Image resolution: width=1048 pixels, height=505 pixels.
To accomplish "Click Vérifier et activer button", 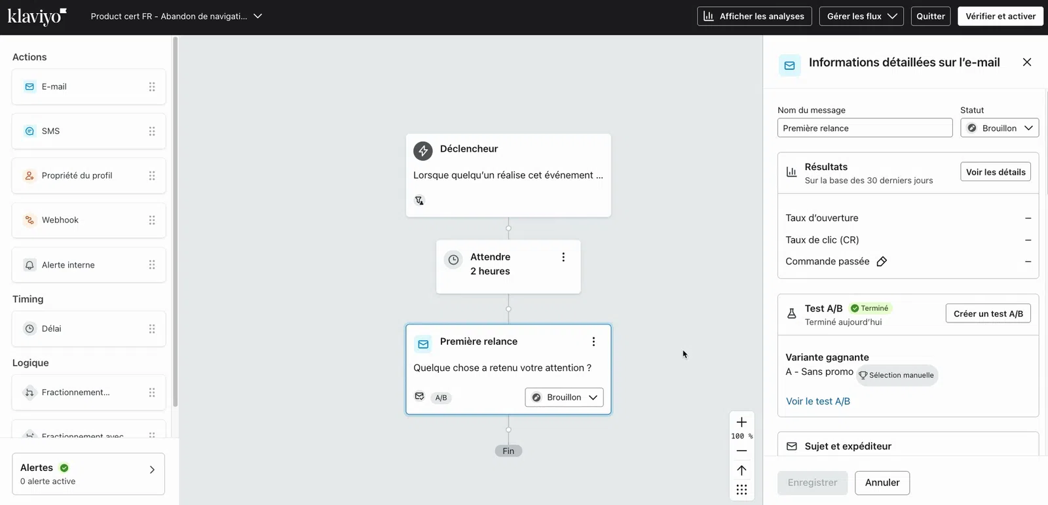I will 1000,16.
